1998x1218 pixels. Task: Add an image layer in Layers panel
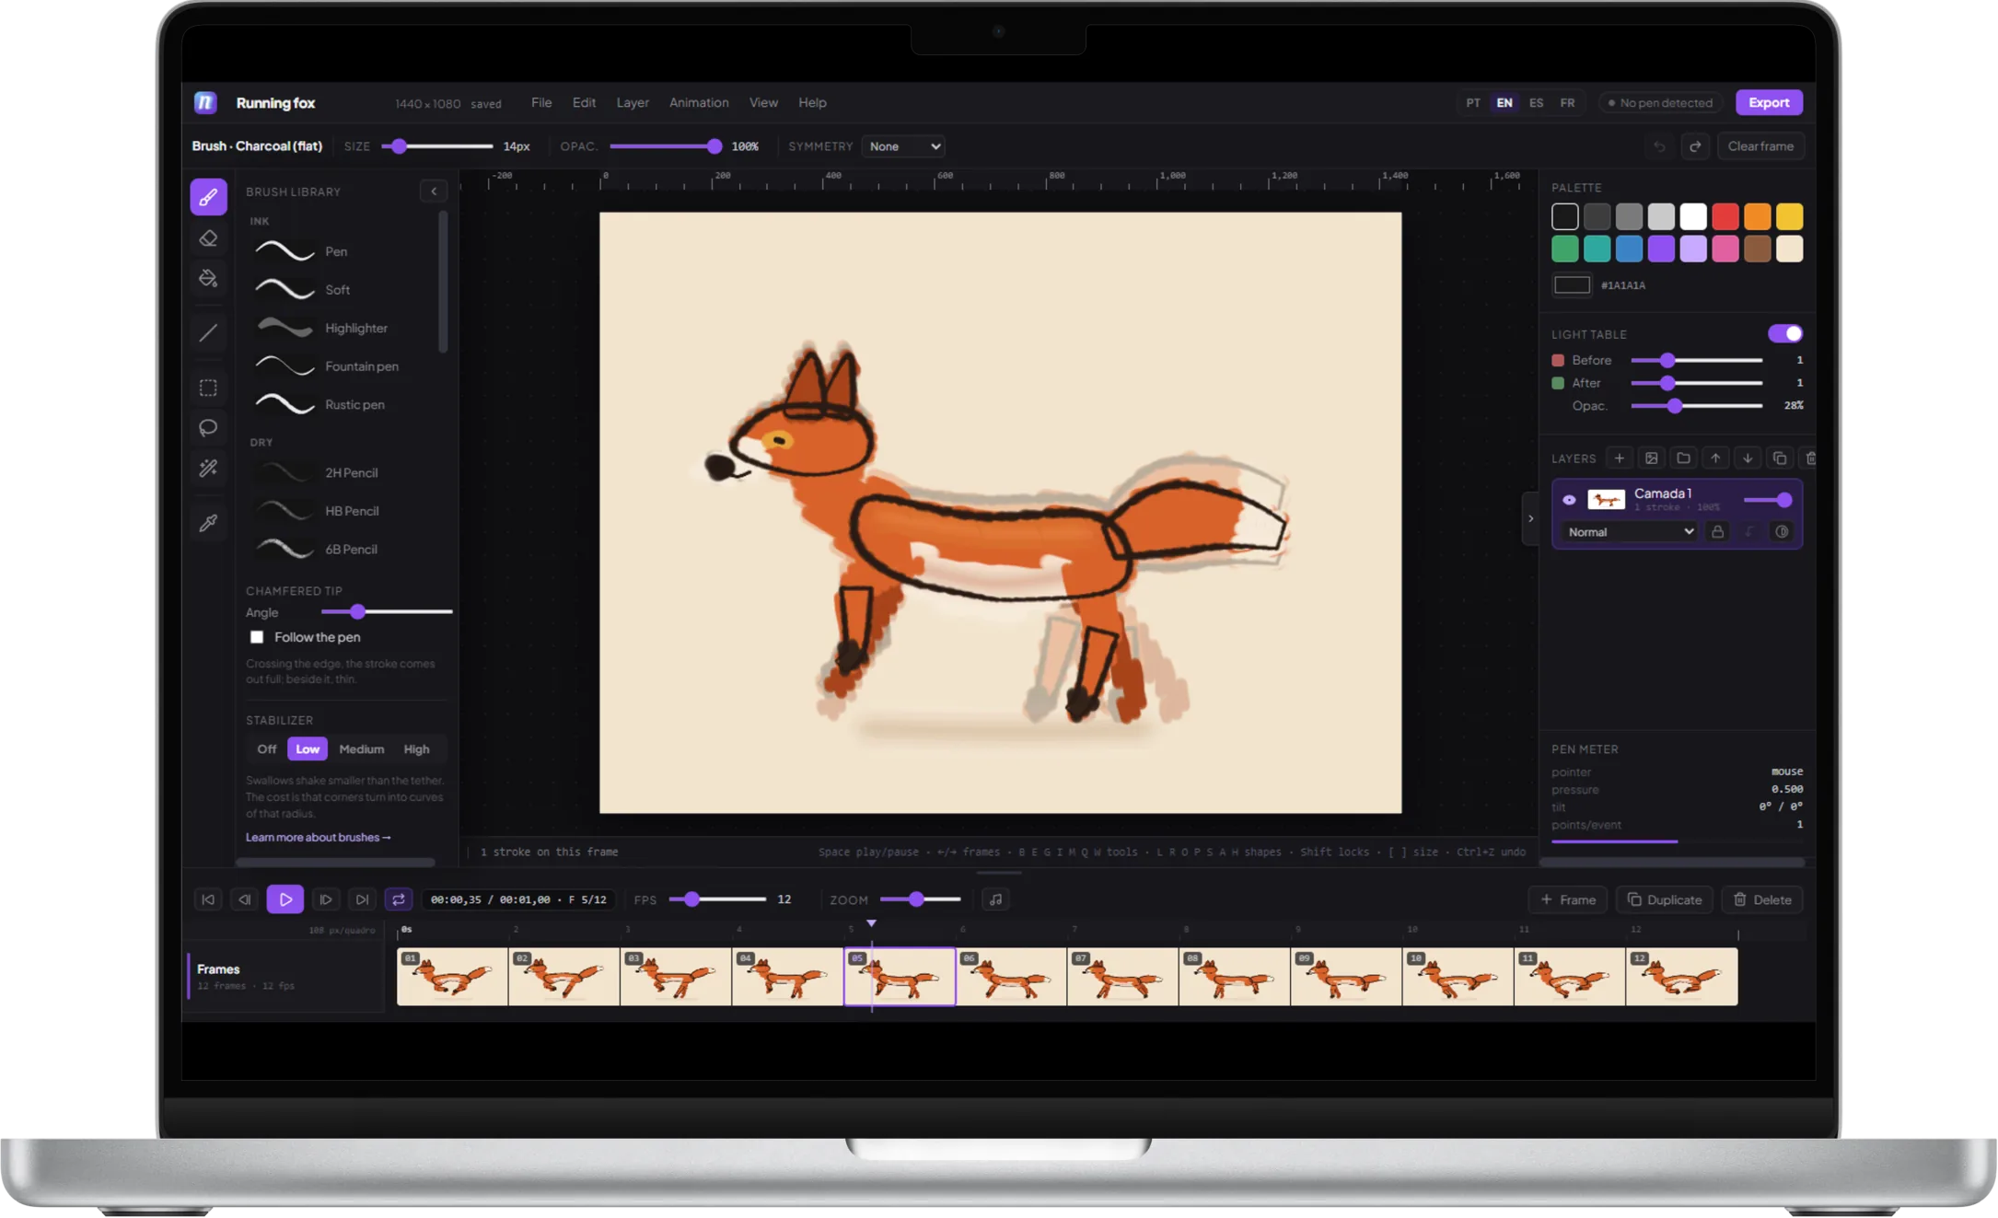coord(1652,458)
